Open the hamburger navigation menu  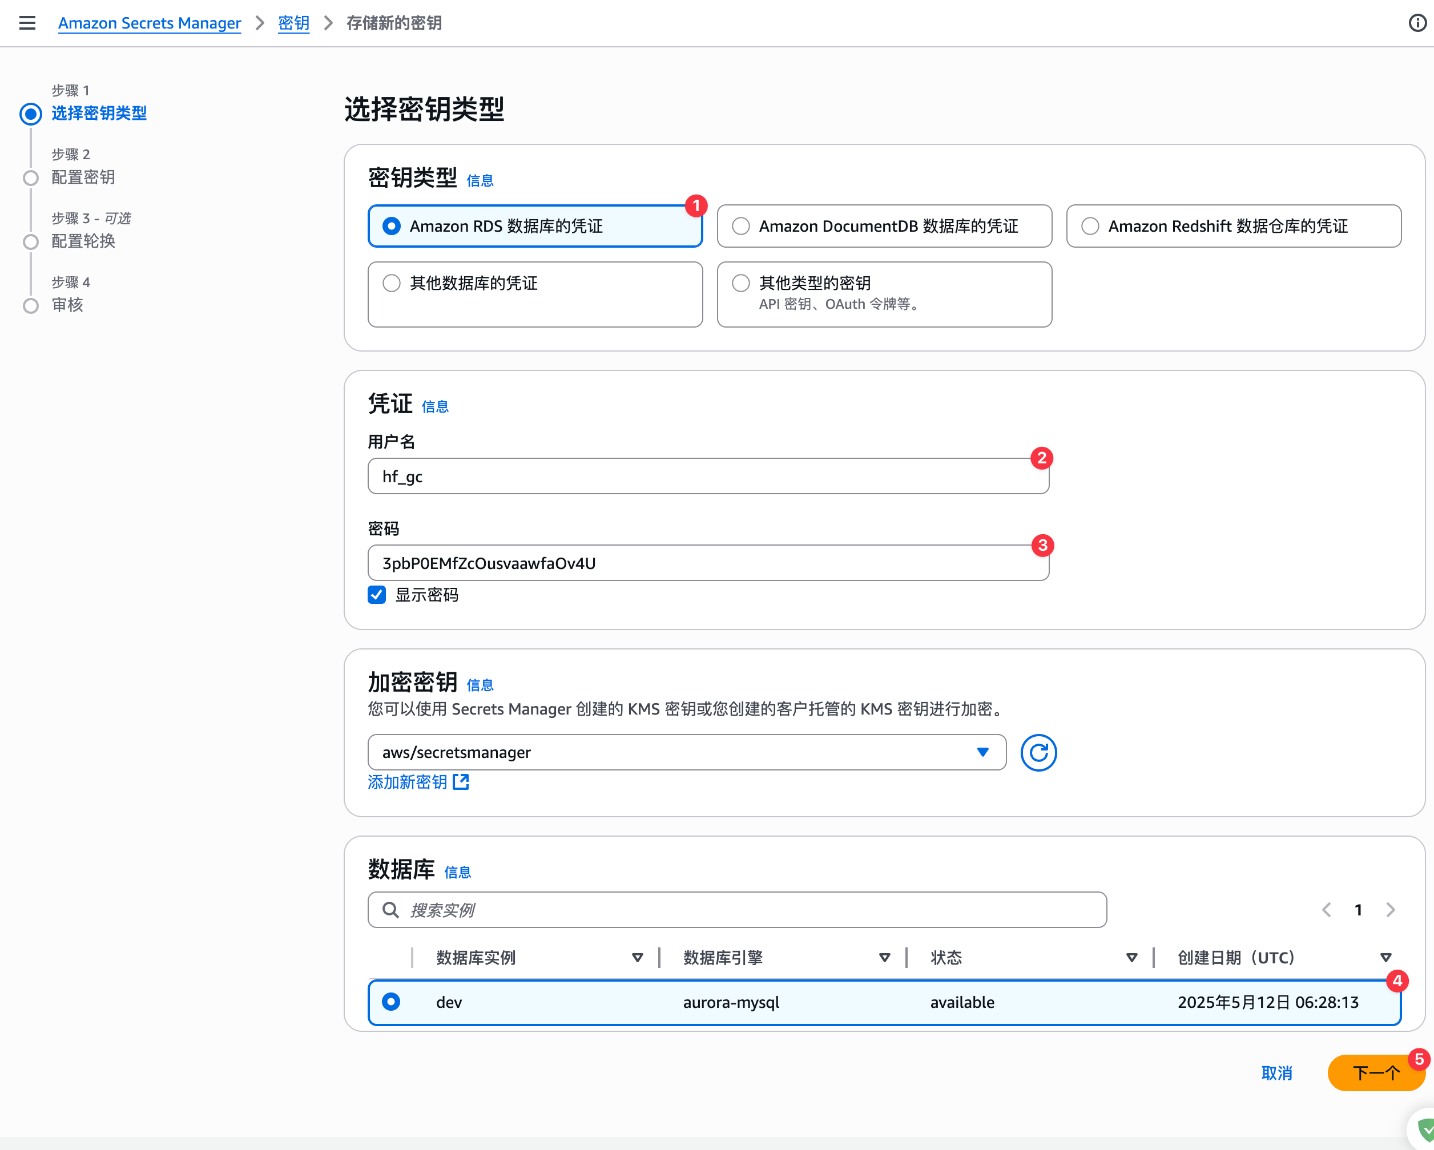point(27,23)
